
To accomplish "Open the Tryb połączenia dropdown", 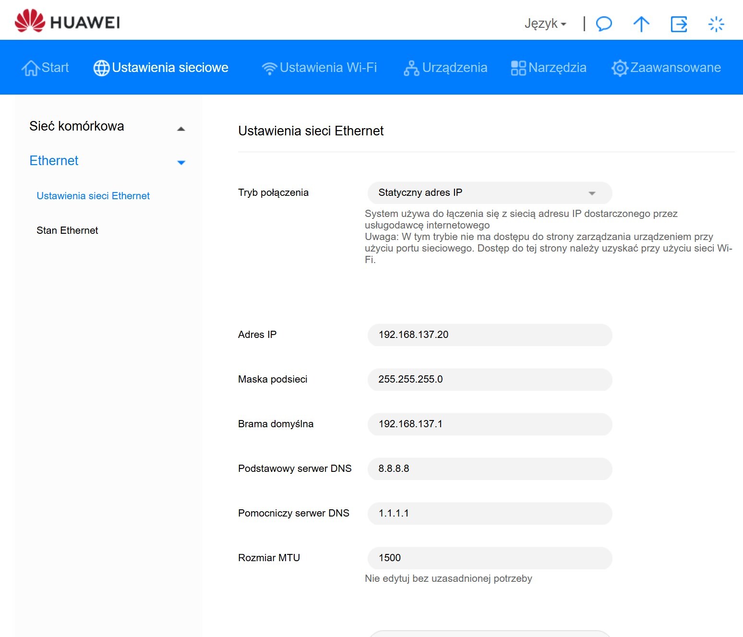I will pyautogui.click(x=490, y=193).
